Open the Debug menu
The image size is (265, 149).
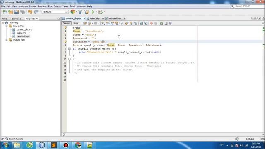click(57, 7)
